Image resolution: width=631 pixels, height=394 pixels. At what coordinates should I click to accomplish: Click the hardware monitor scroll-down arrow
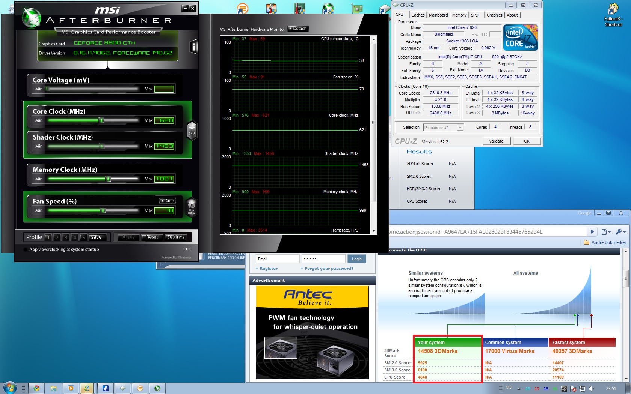[x=374, y=231]
